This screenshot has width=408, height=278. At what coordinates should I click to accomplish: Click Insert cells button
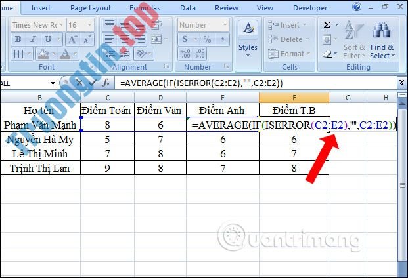pos(287,25)
